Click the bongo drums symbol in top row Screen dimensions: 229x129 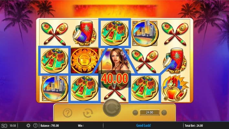(x=84, y=33)
